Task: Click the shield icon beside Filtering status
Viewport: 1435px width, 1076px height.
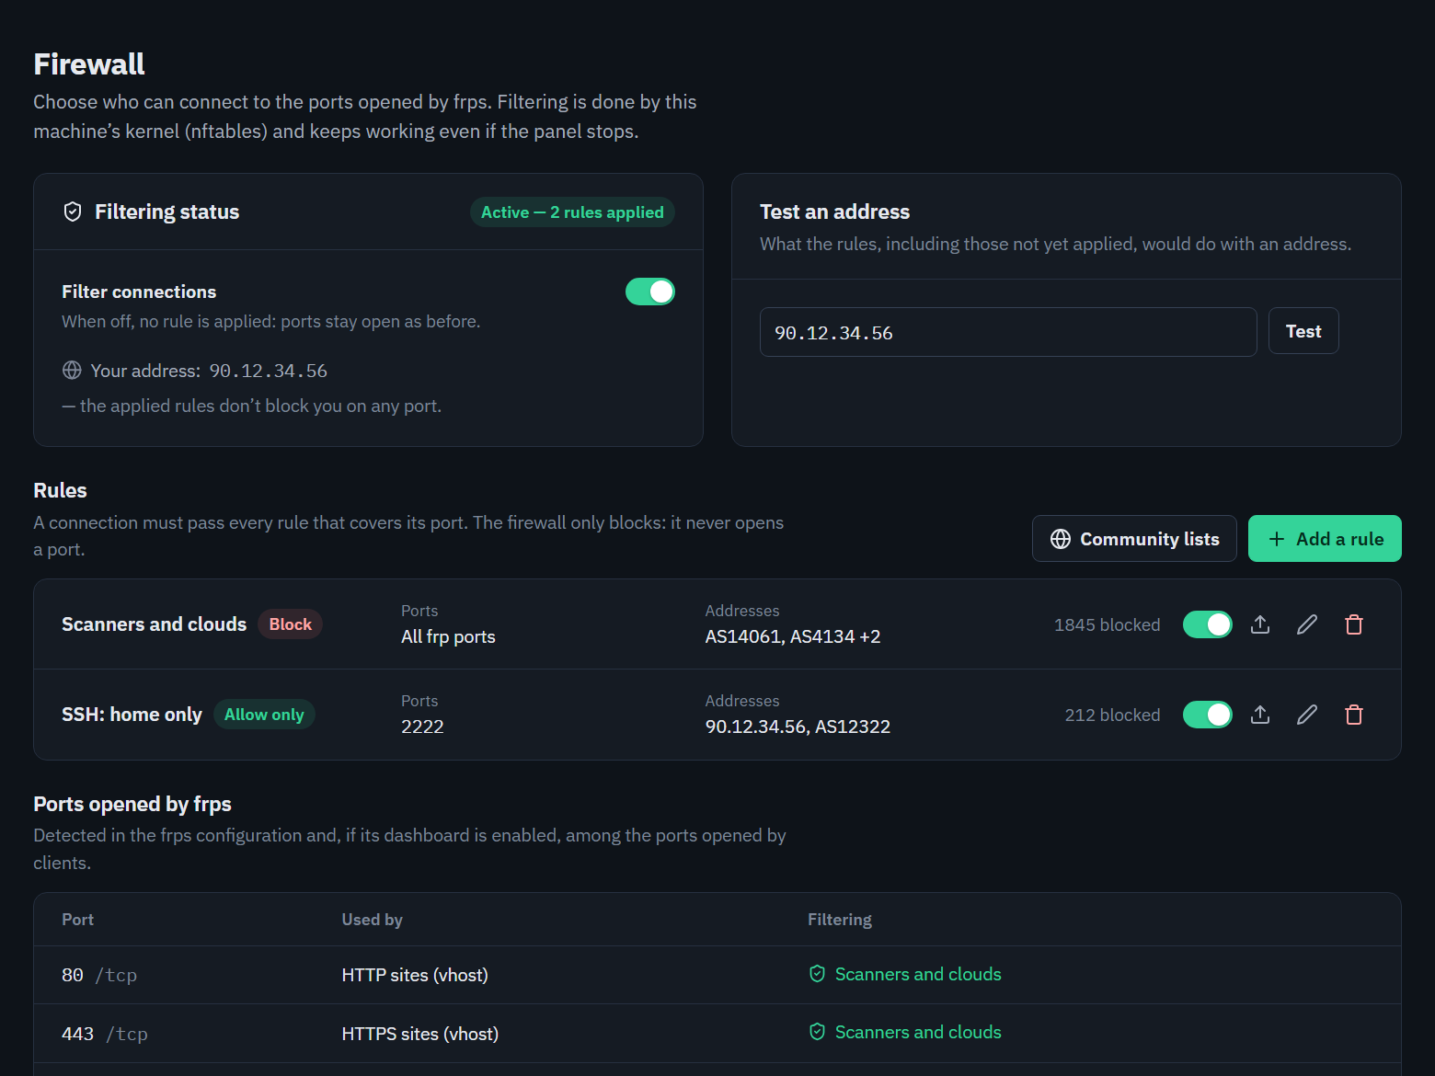Action: pyautogui.click(x=73, y=212)
